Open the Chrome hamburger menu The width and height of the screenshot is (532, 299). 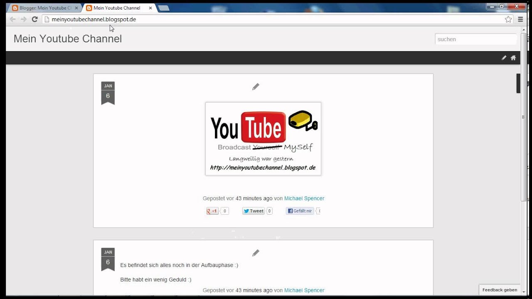pyautogui.click(x=520, y=19)
